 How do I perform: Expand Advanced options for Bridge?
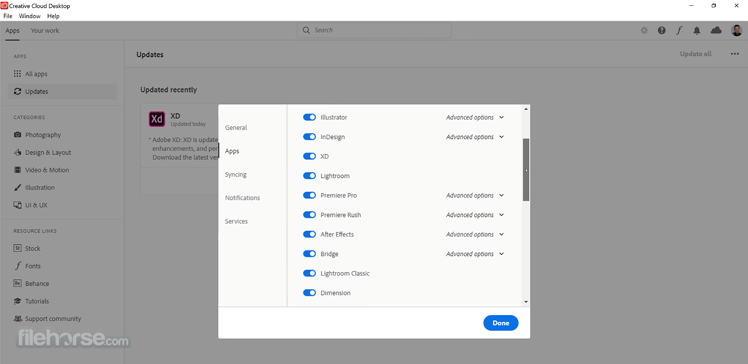[x=475, y=254]
